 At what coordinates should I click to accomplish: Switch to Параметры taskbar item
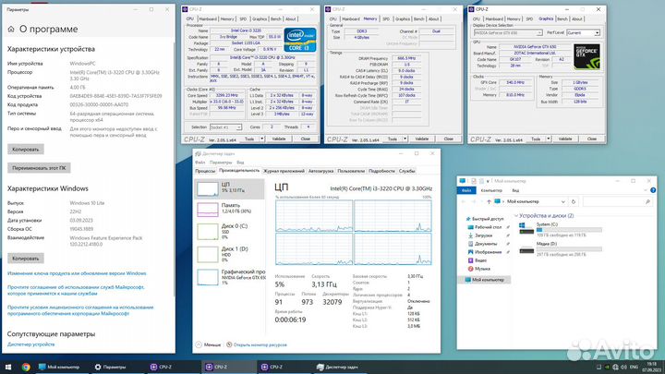click(x=110, y=367)
